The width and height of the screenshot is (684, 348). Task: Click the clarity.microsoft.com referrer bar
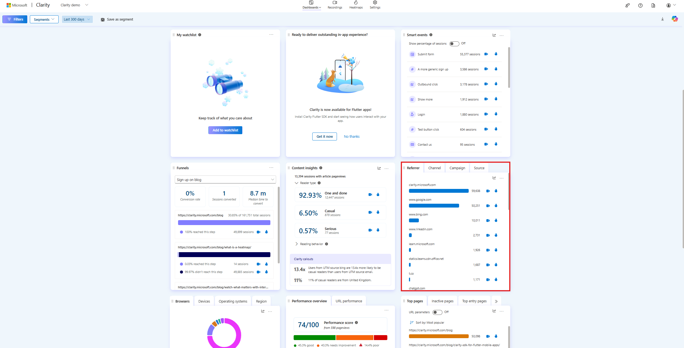pos(439,191)
